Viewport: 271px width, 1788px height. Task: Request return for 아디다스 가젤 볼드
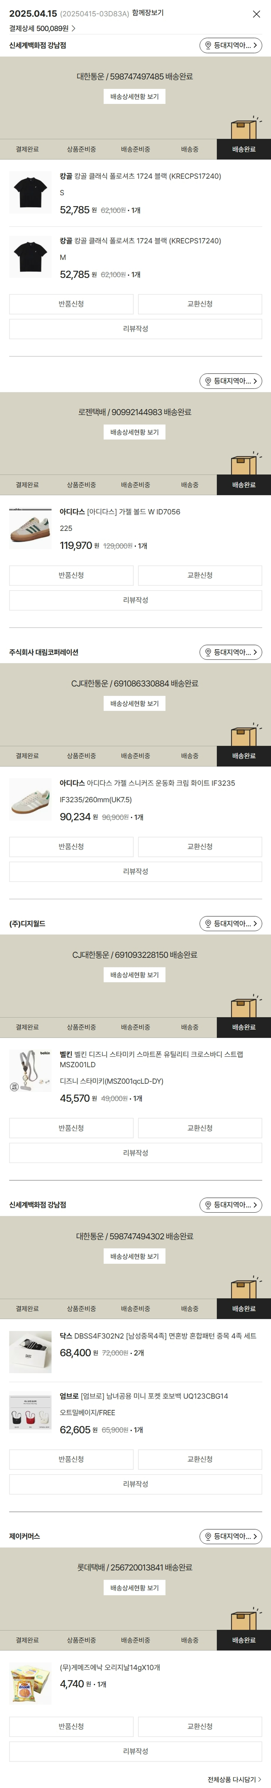tap(71, 575)
